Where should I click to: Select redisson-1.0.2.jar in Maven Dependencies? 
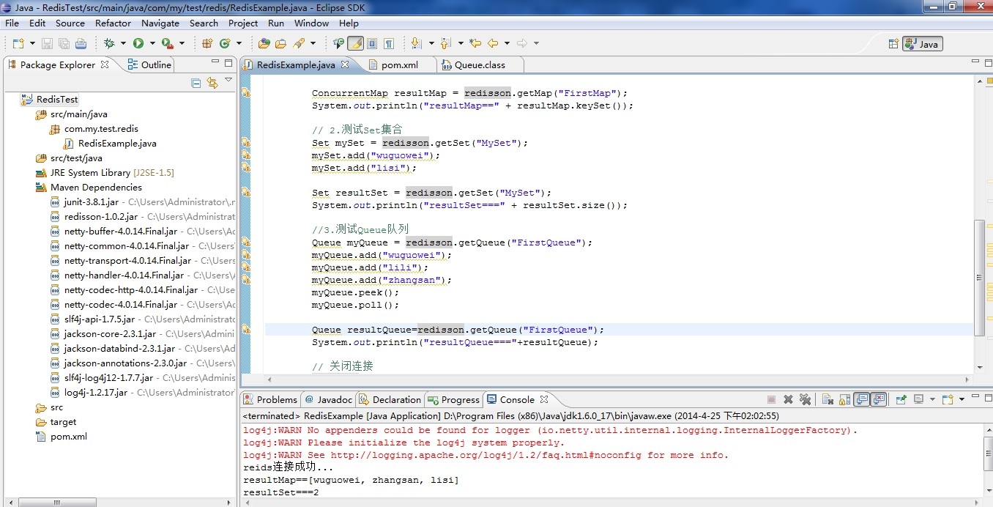coord(100,217)
